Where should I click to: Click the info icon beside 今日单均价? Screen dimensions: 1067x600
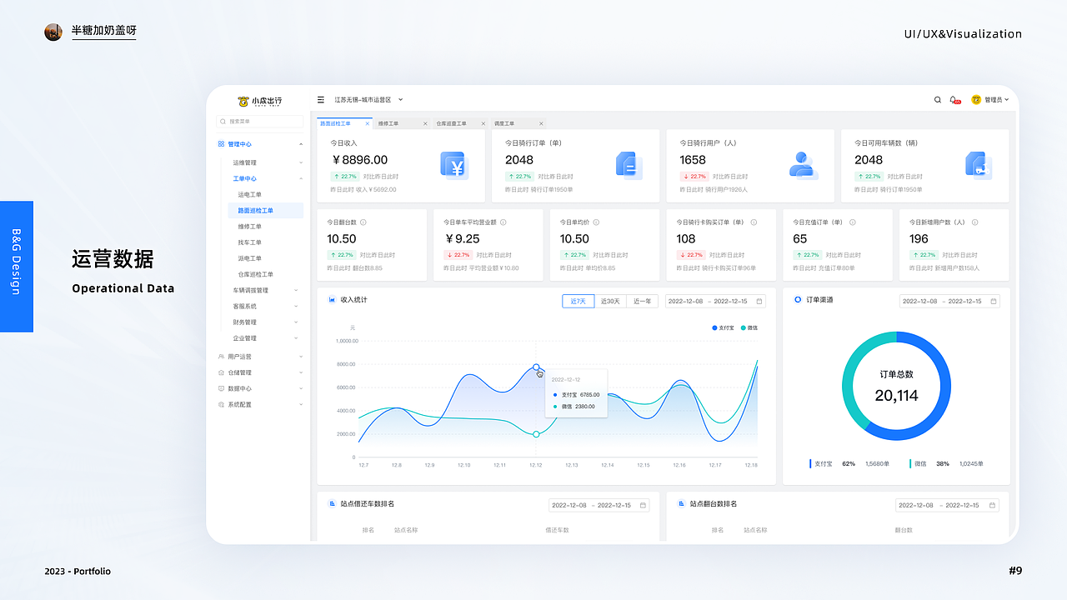point(596,222)
